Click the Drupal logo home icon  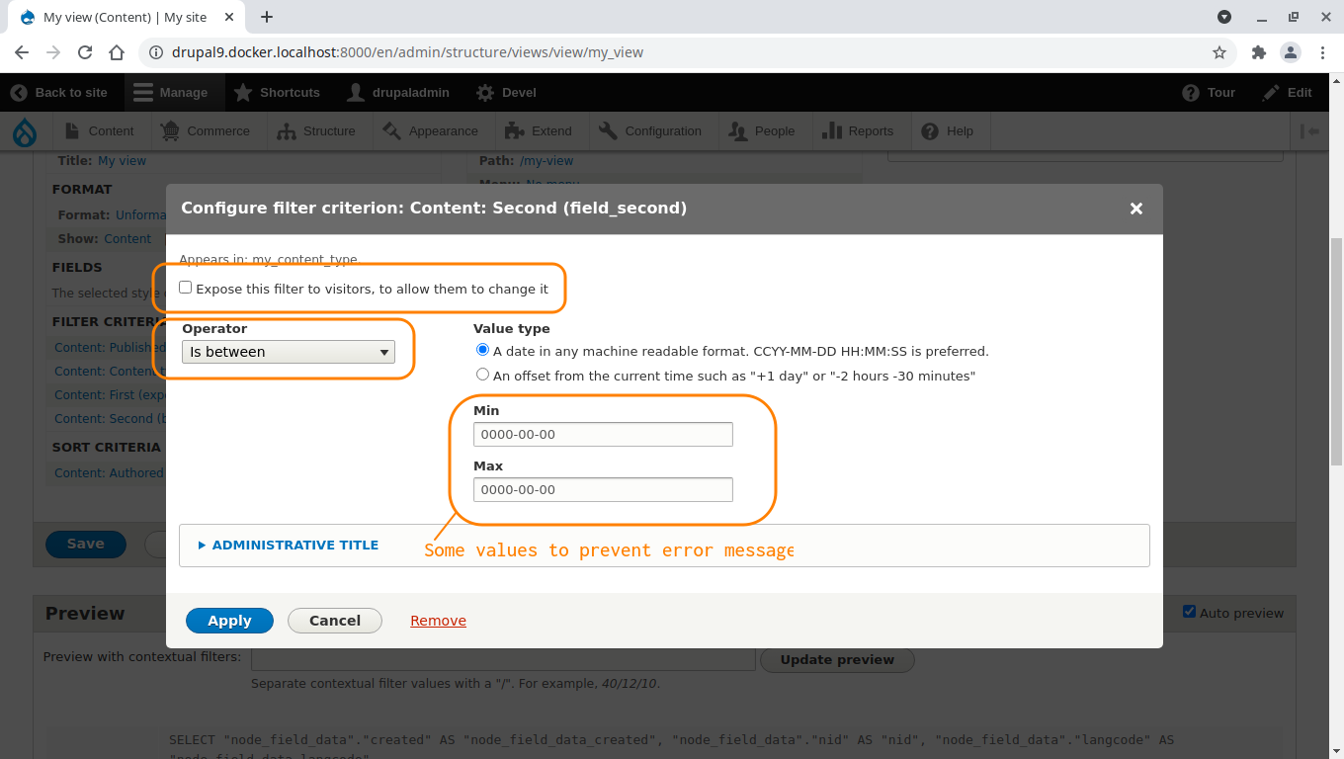tap(24, 131)
